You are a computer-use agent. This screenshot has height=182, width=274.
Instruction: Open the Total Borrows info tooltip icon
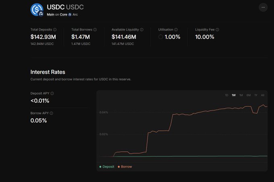tap(95, 30)
